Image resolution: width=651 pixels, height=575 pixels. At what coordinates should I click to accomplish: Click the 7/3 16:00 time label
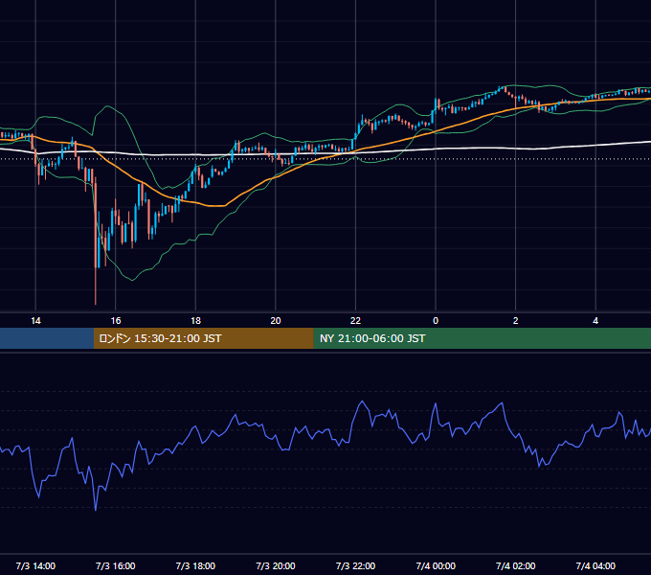click(116, 565)
